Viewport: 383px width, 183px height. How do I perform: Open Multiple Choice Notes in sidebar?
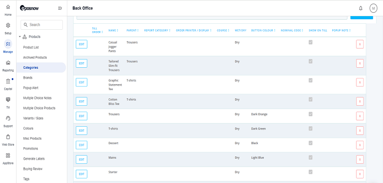click(x=37, y=98)
